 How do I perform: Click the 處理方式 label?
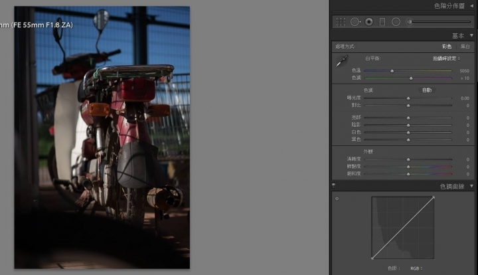pos(345,46)
